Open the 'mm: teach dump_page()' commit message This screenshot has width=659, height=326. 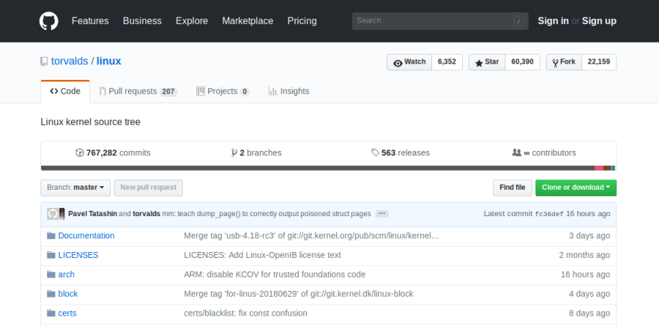(x=267, y=214)
